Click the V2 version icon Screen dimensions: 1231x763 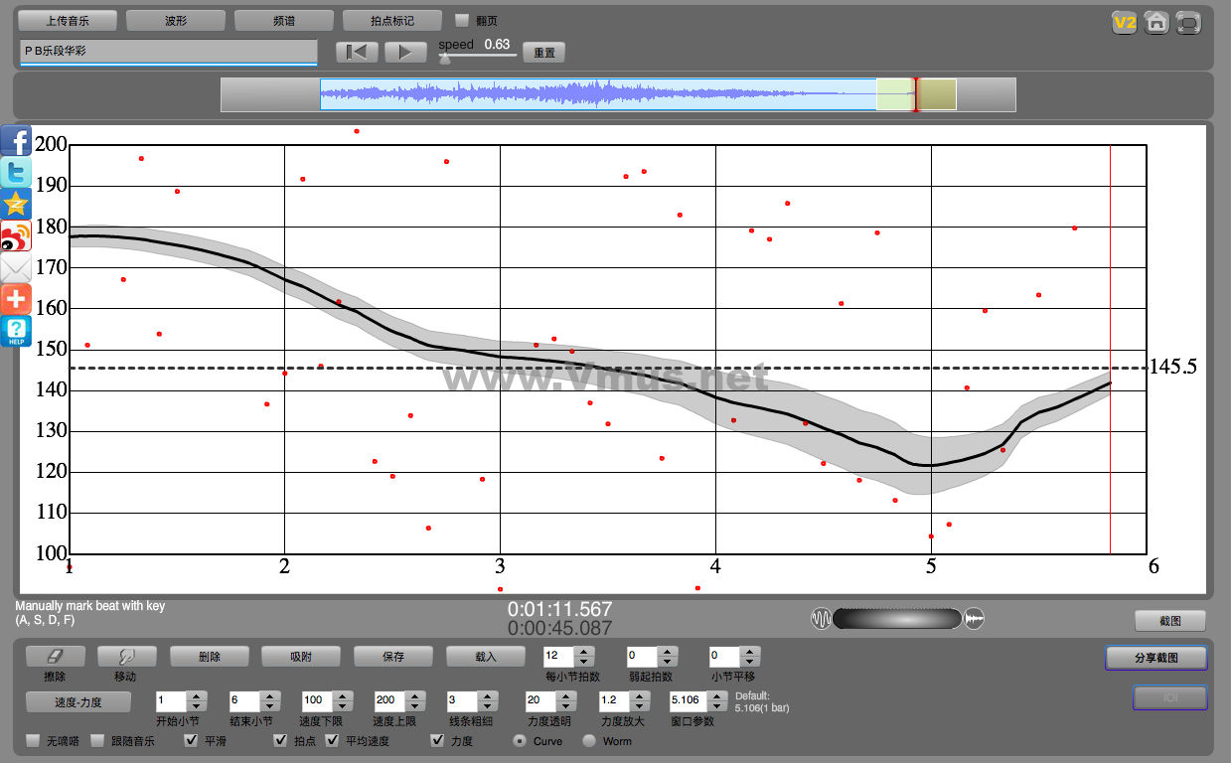click(x=1124, y=23)
